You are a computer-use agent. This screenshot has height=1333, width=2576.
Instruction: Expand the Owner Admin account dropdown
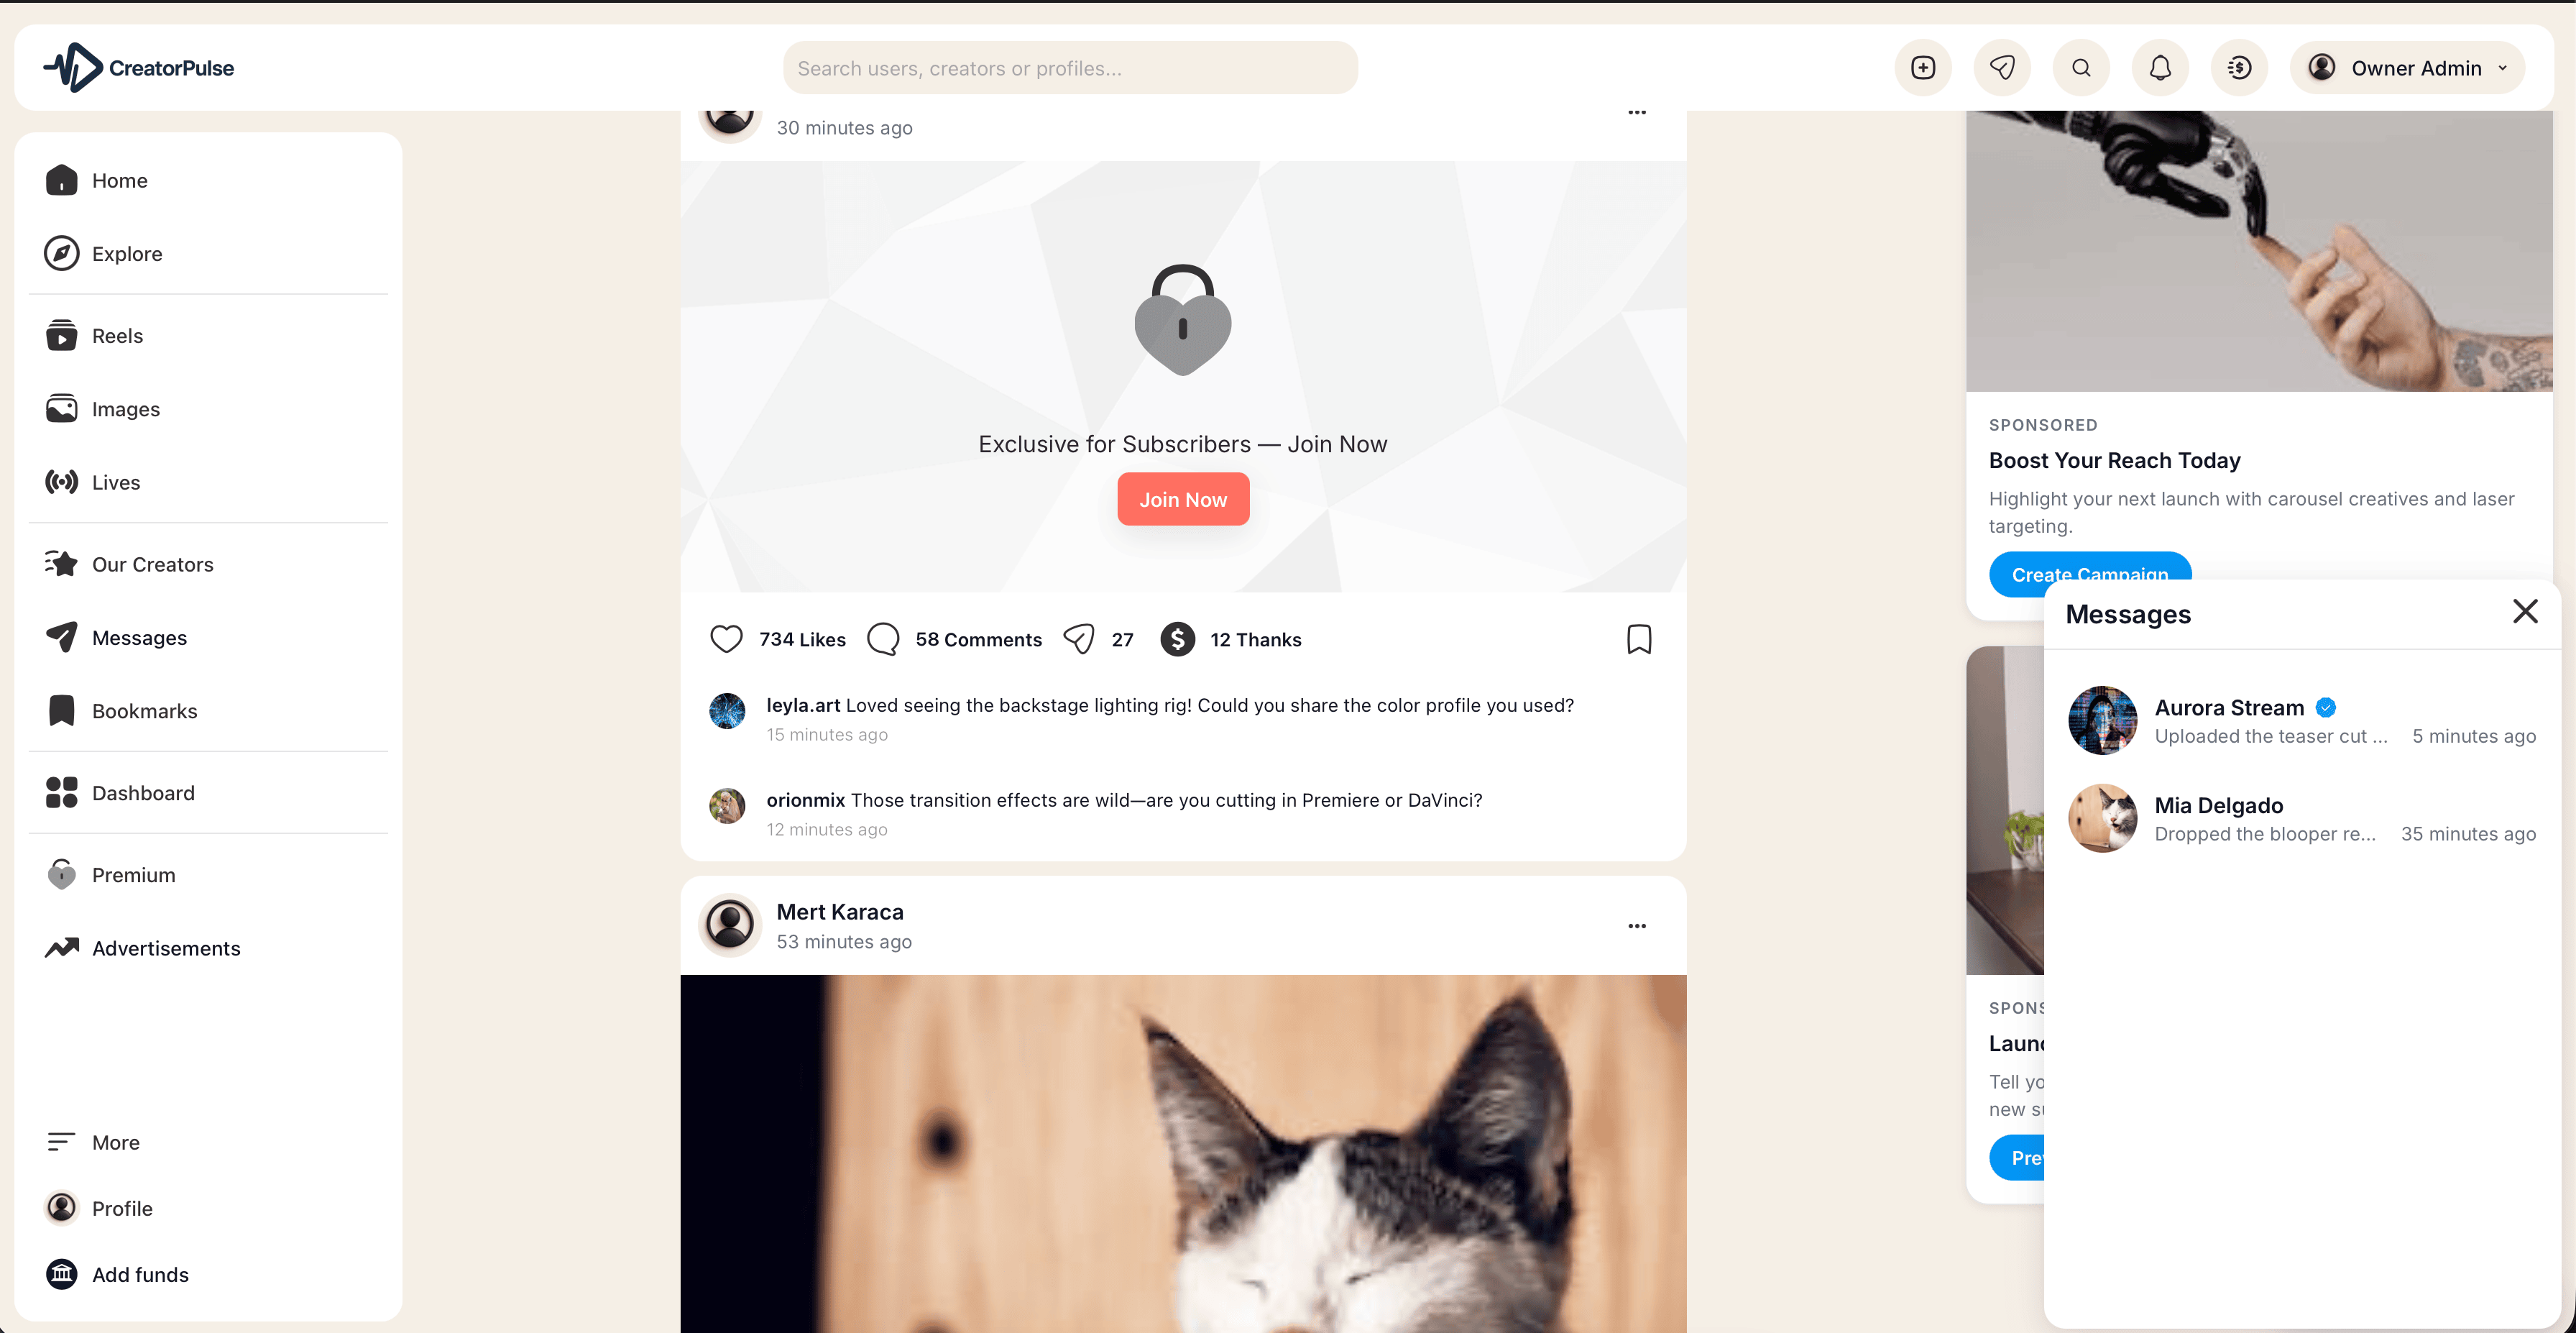click(2407, 68)
